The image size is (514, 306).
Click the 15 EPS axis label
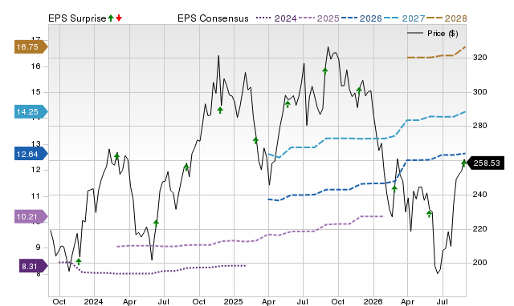[35, 92]
